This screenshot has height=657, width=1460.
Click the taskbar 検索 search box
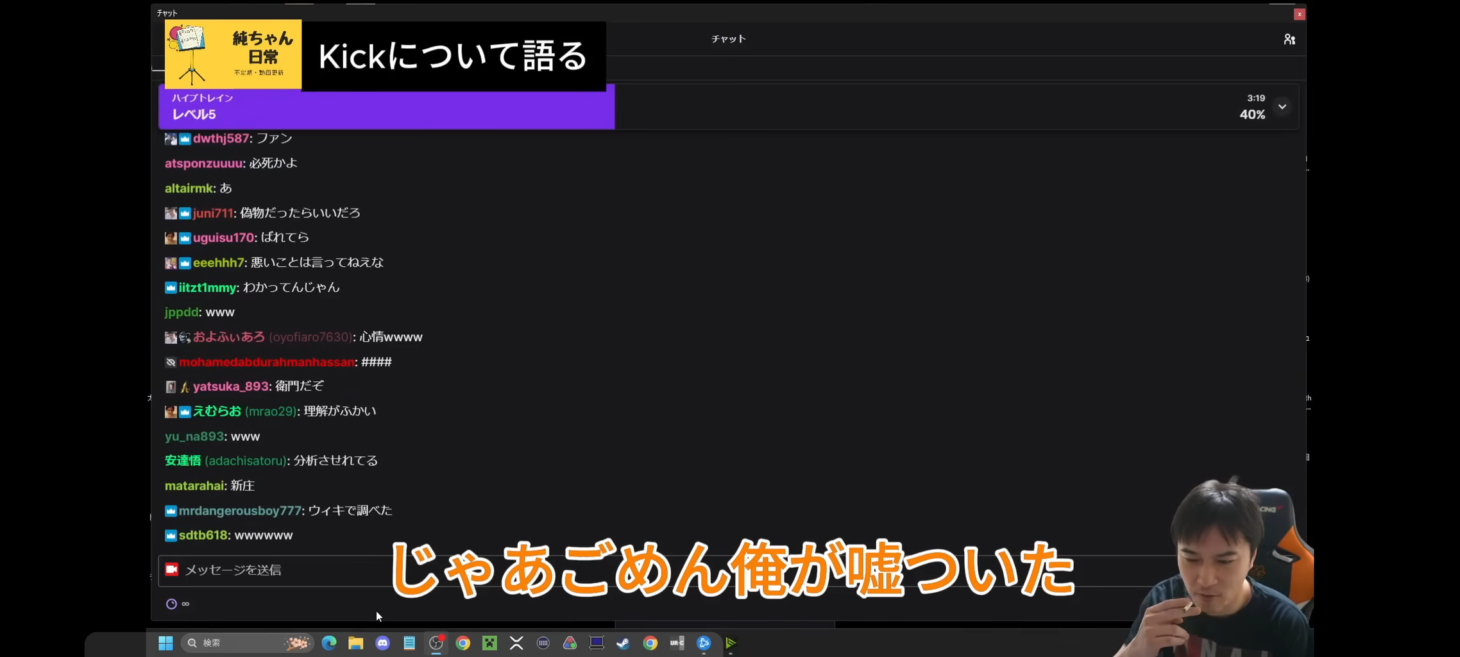click(248, 643)
